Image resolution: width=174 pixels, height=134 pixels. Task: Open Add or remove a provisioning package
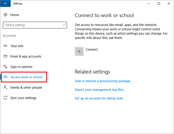pyautogui.click(x=102, y=81)
